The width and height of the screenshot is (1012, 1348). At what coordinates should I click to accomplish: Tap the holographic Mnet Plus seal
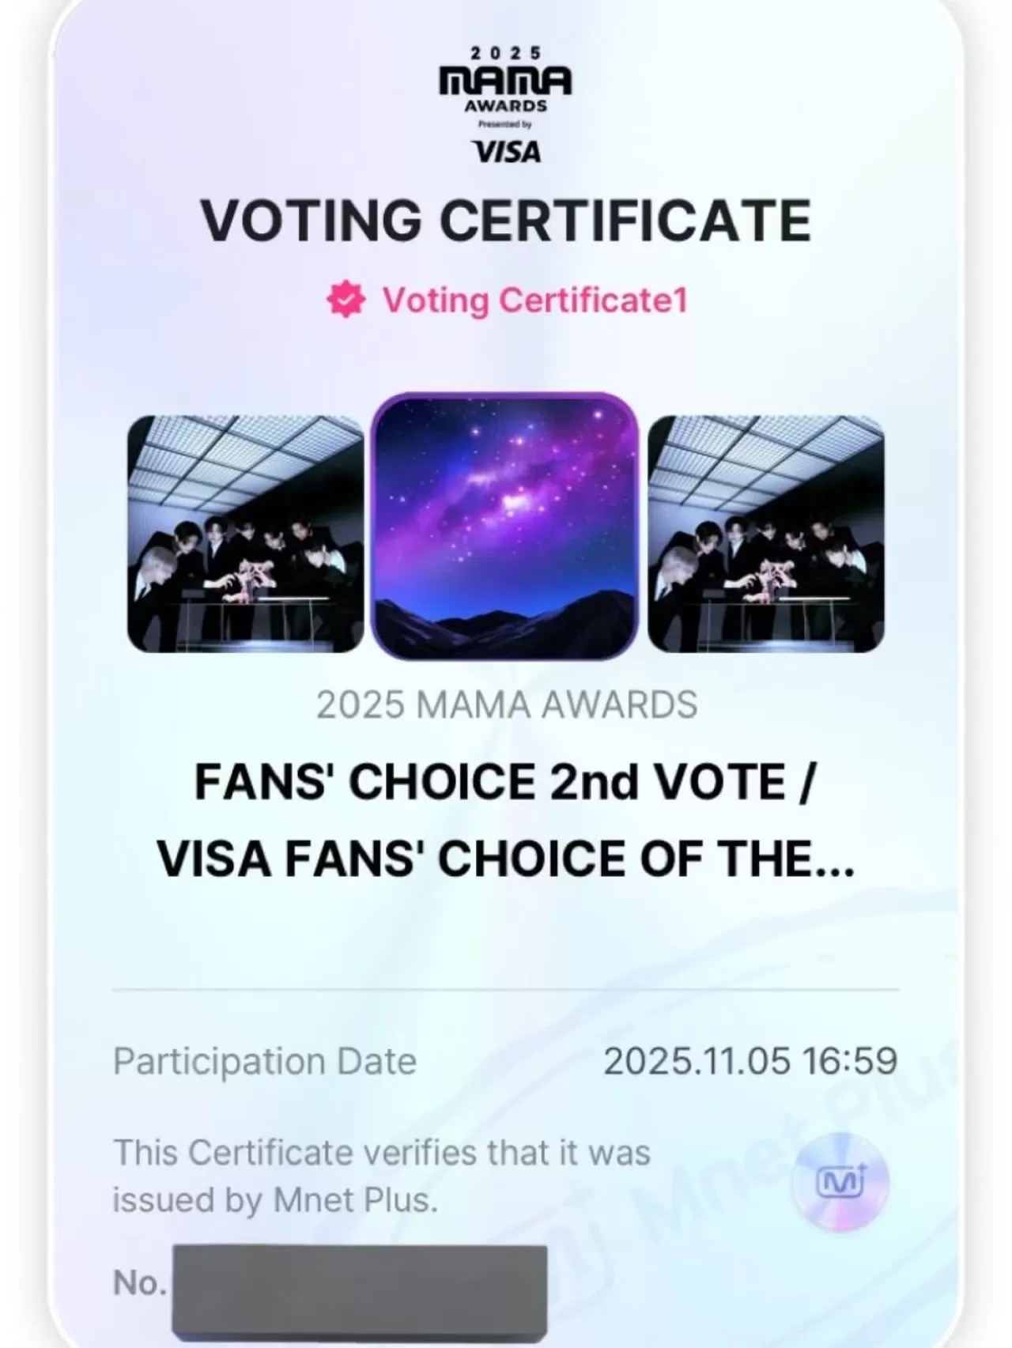pos(840,1183)
